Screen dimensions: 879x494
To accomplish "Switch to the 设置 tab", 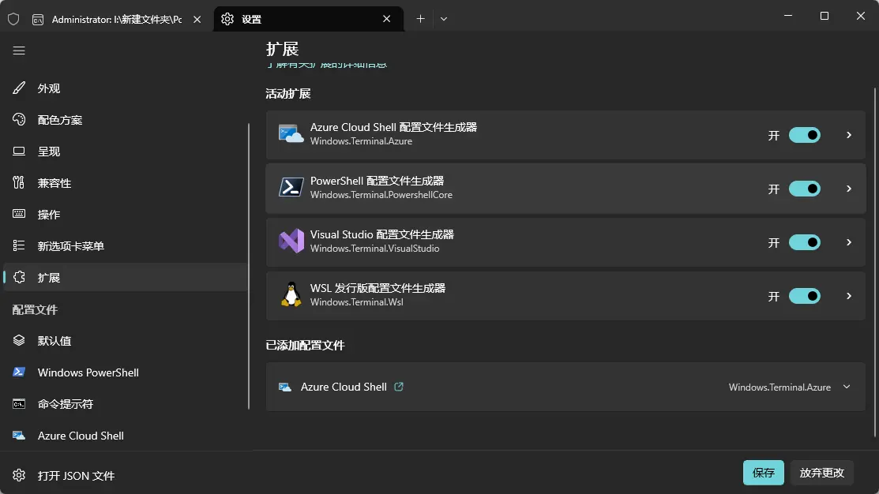I will 308,19.
